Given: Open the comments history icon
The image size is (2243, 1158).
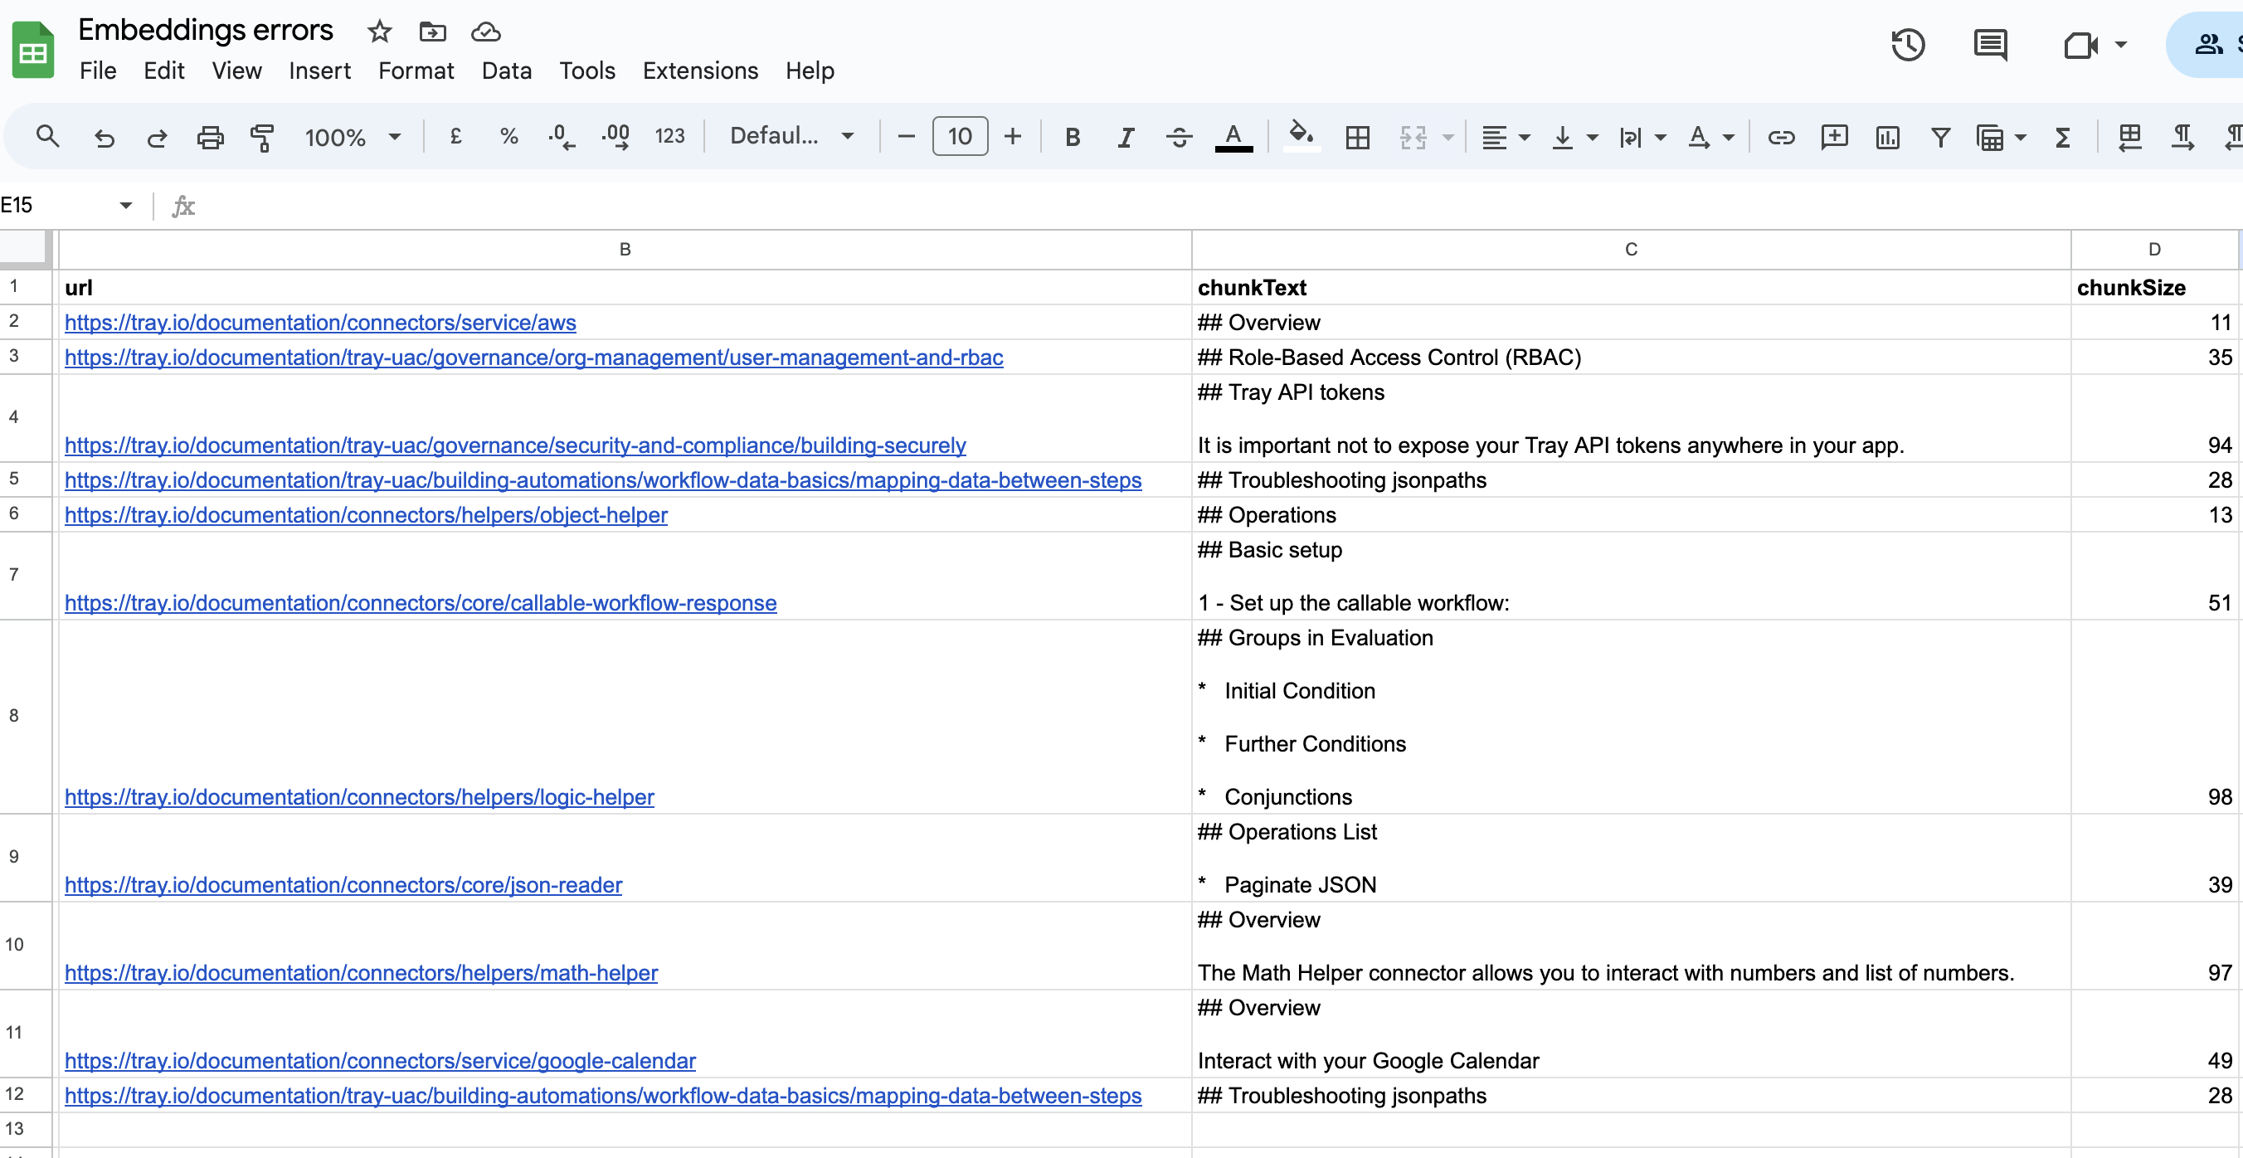Looking at the screenshot, I should click(1990, 45).
